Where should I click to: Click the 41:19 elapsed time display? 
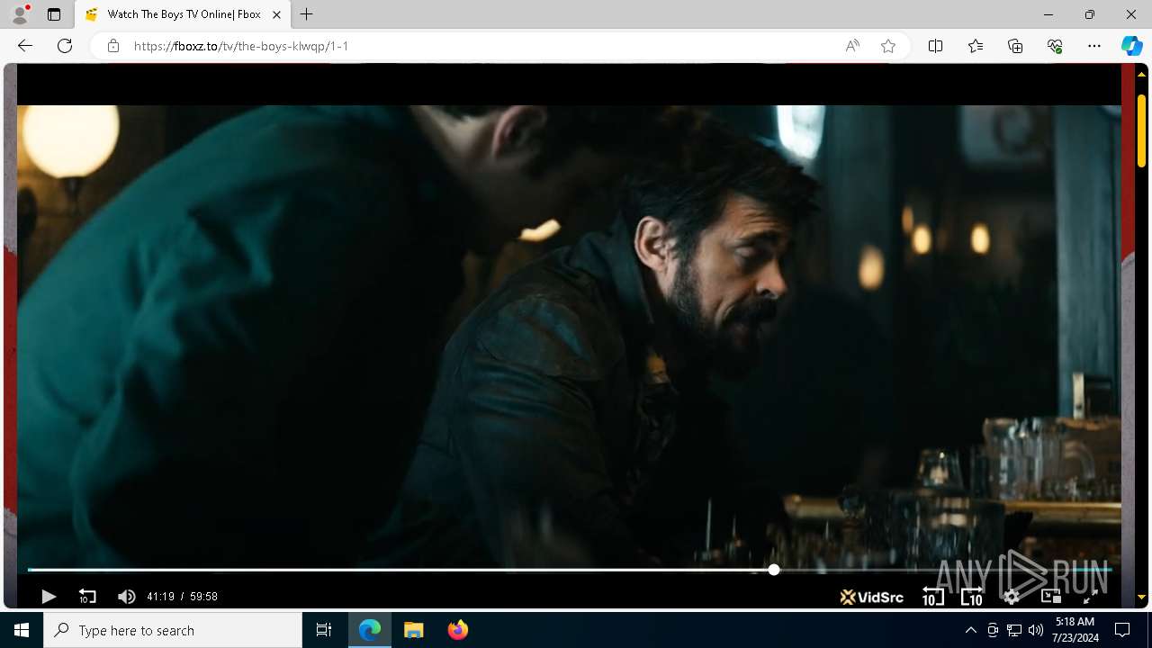pos(160,597)
